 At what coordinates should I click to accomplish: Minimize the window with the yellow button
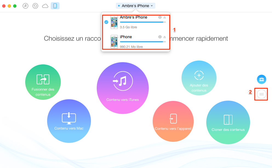pyautogui.click(x=9, y=6)
